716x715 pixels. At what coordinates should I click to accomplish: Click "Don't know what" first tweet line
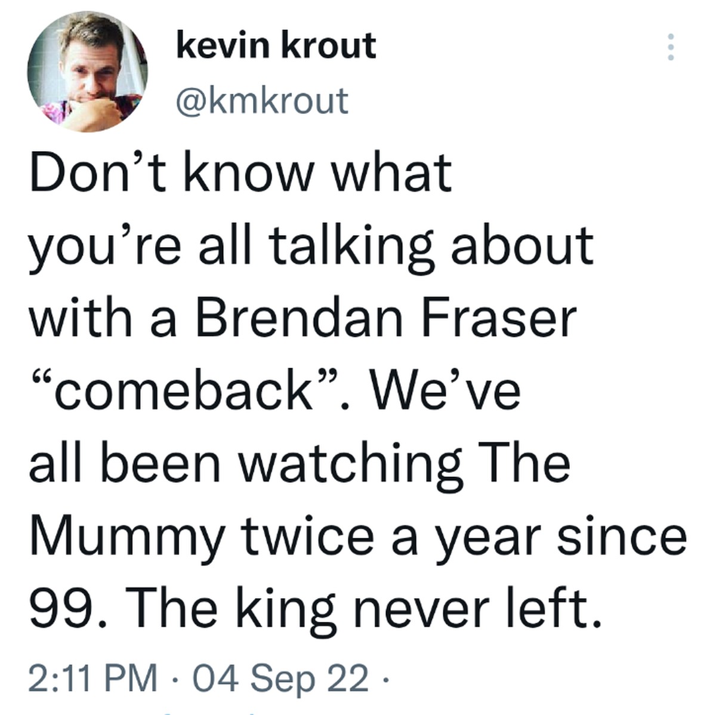click(x=240, y=172)
